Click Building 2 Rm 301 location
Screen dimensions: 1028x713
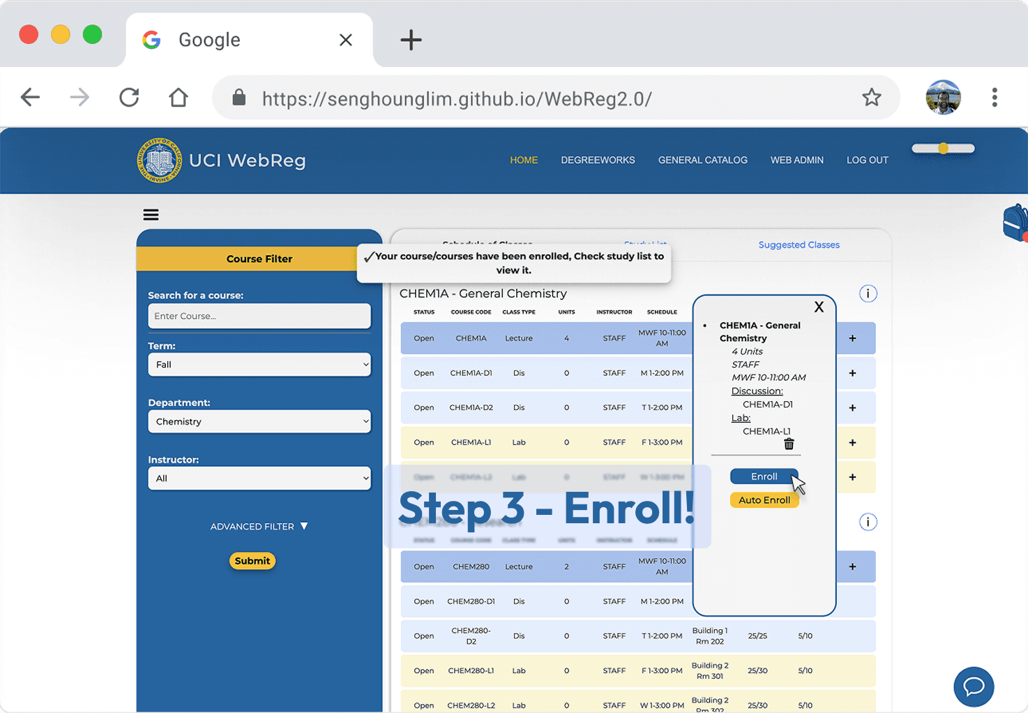(x=710, y=670)
